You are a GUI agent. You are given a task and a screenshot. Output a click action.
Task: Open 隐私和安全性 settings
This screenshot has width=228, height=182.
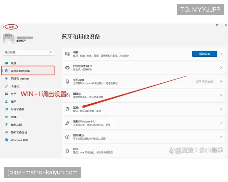coord(19,132)
